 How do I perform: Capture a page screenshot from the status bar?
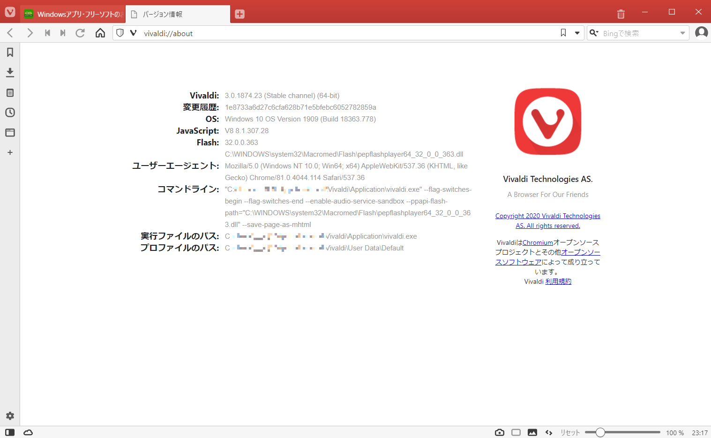point(499,432)
